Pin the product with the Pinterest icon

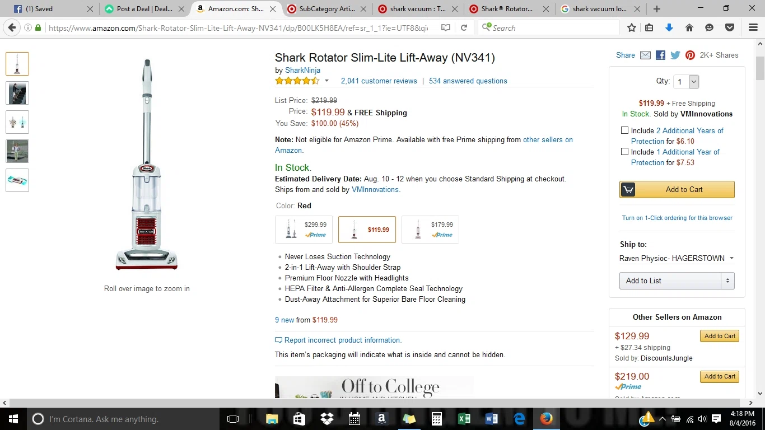tap(690, 55)
